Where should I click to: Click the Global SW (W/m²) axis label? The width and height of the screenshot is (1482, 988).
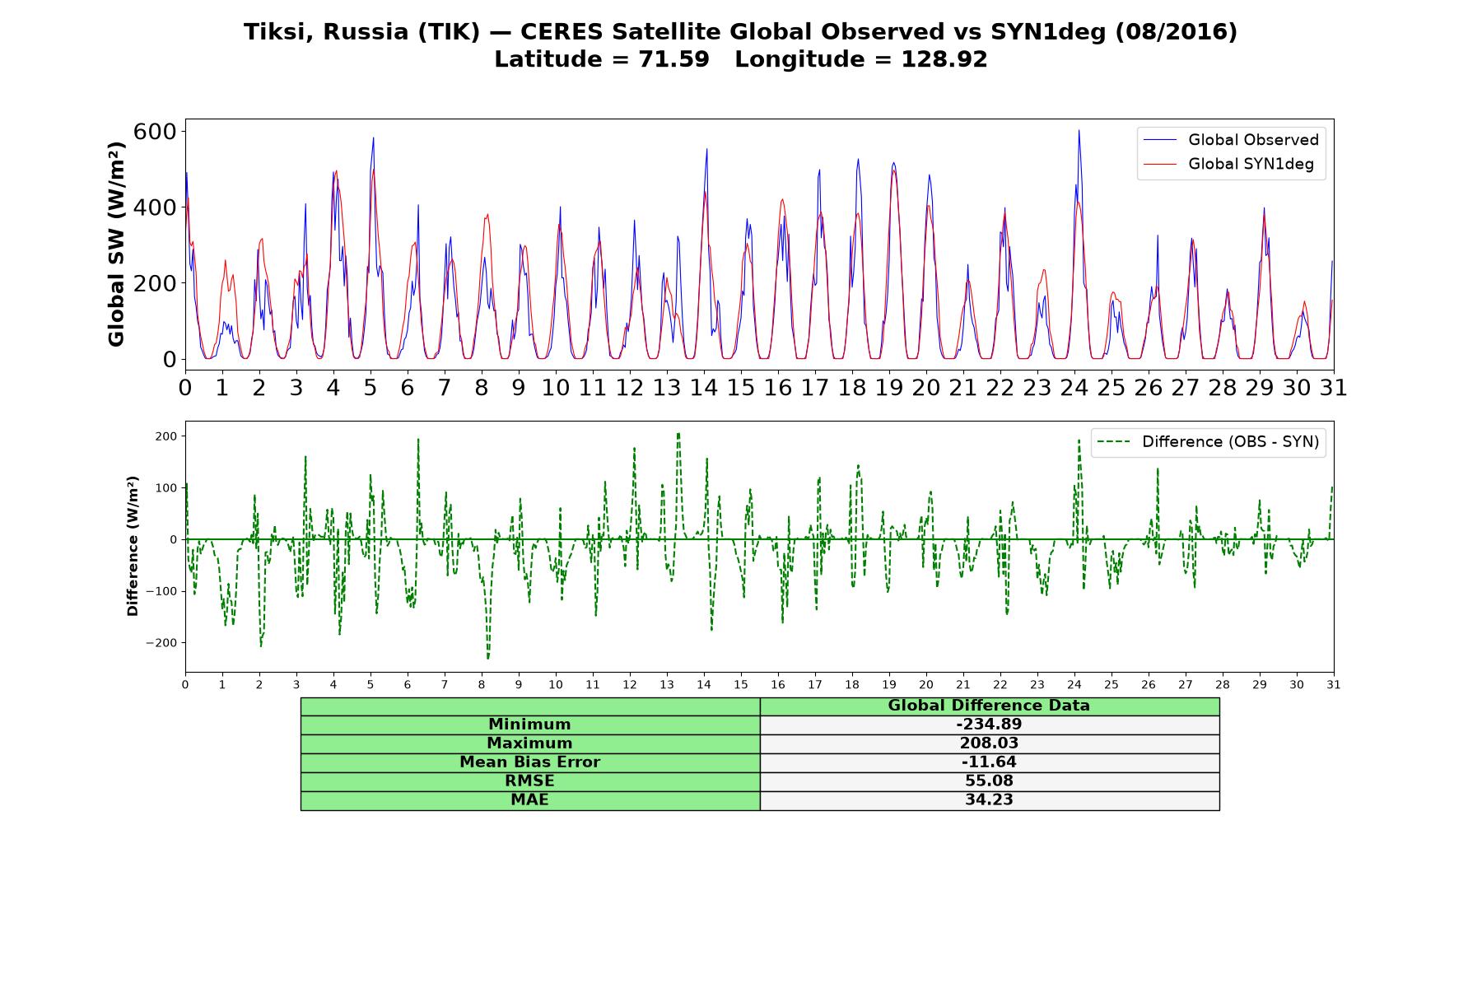(116, 245)
